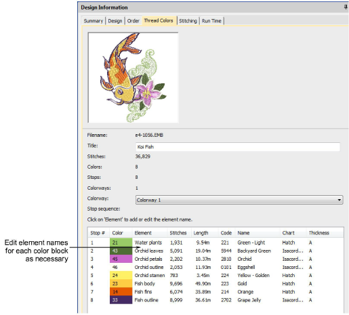Edit the 'Fish fins' element name
The width and height of the screenshot is (349, 315).
click(x=143, y=292)
